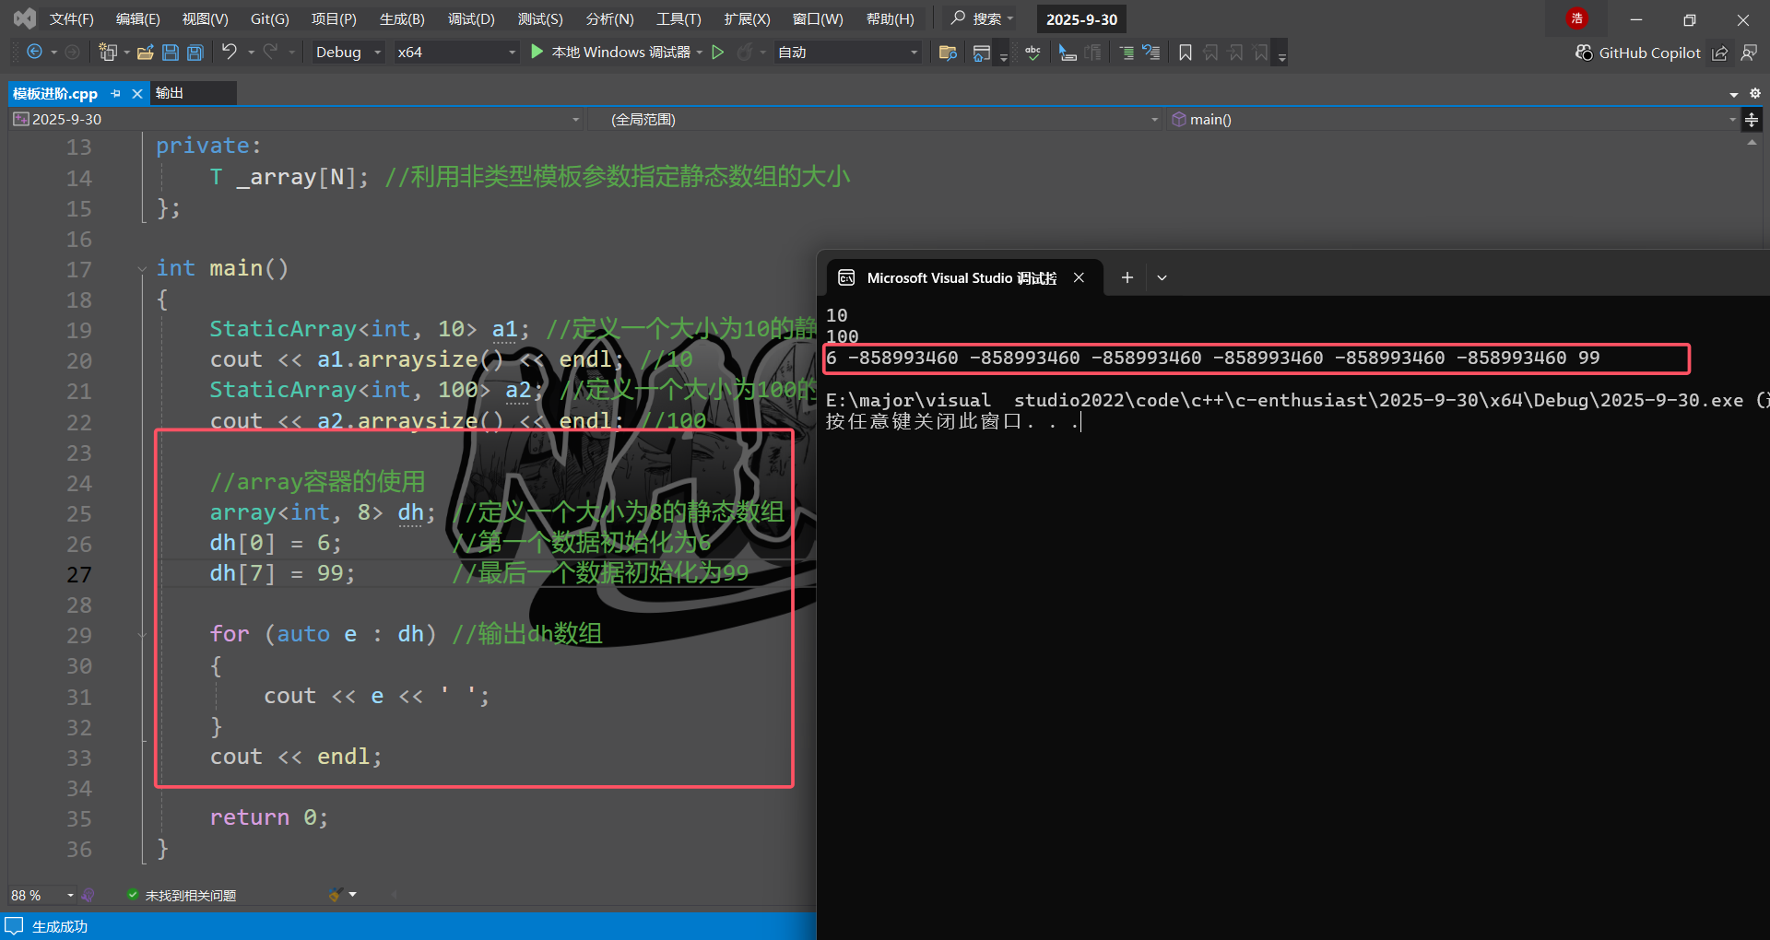Click the share icon beside GitHub Copilot
Image resolution: width=1770 pixels, height=940 pixels.
pos(1720,53)
